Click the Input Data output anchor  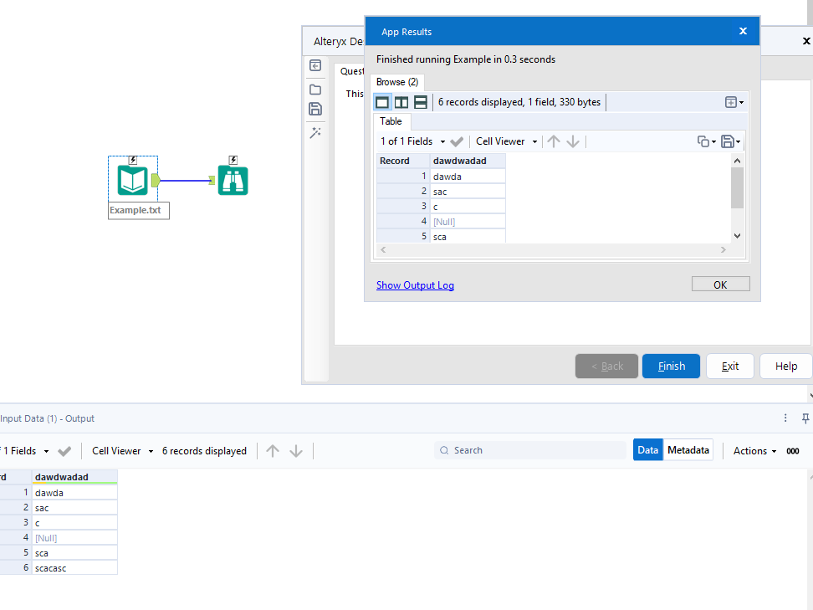click(155, 180)
